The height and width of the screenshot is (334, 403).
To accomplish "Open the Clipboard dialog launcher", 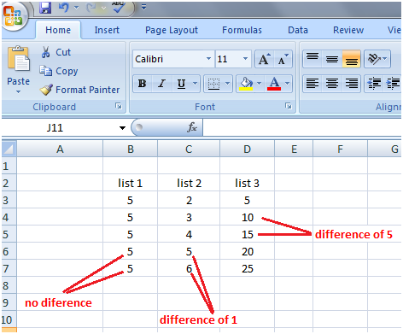I will [119, 106].
